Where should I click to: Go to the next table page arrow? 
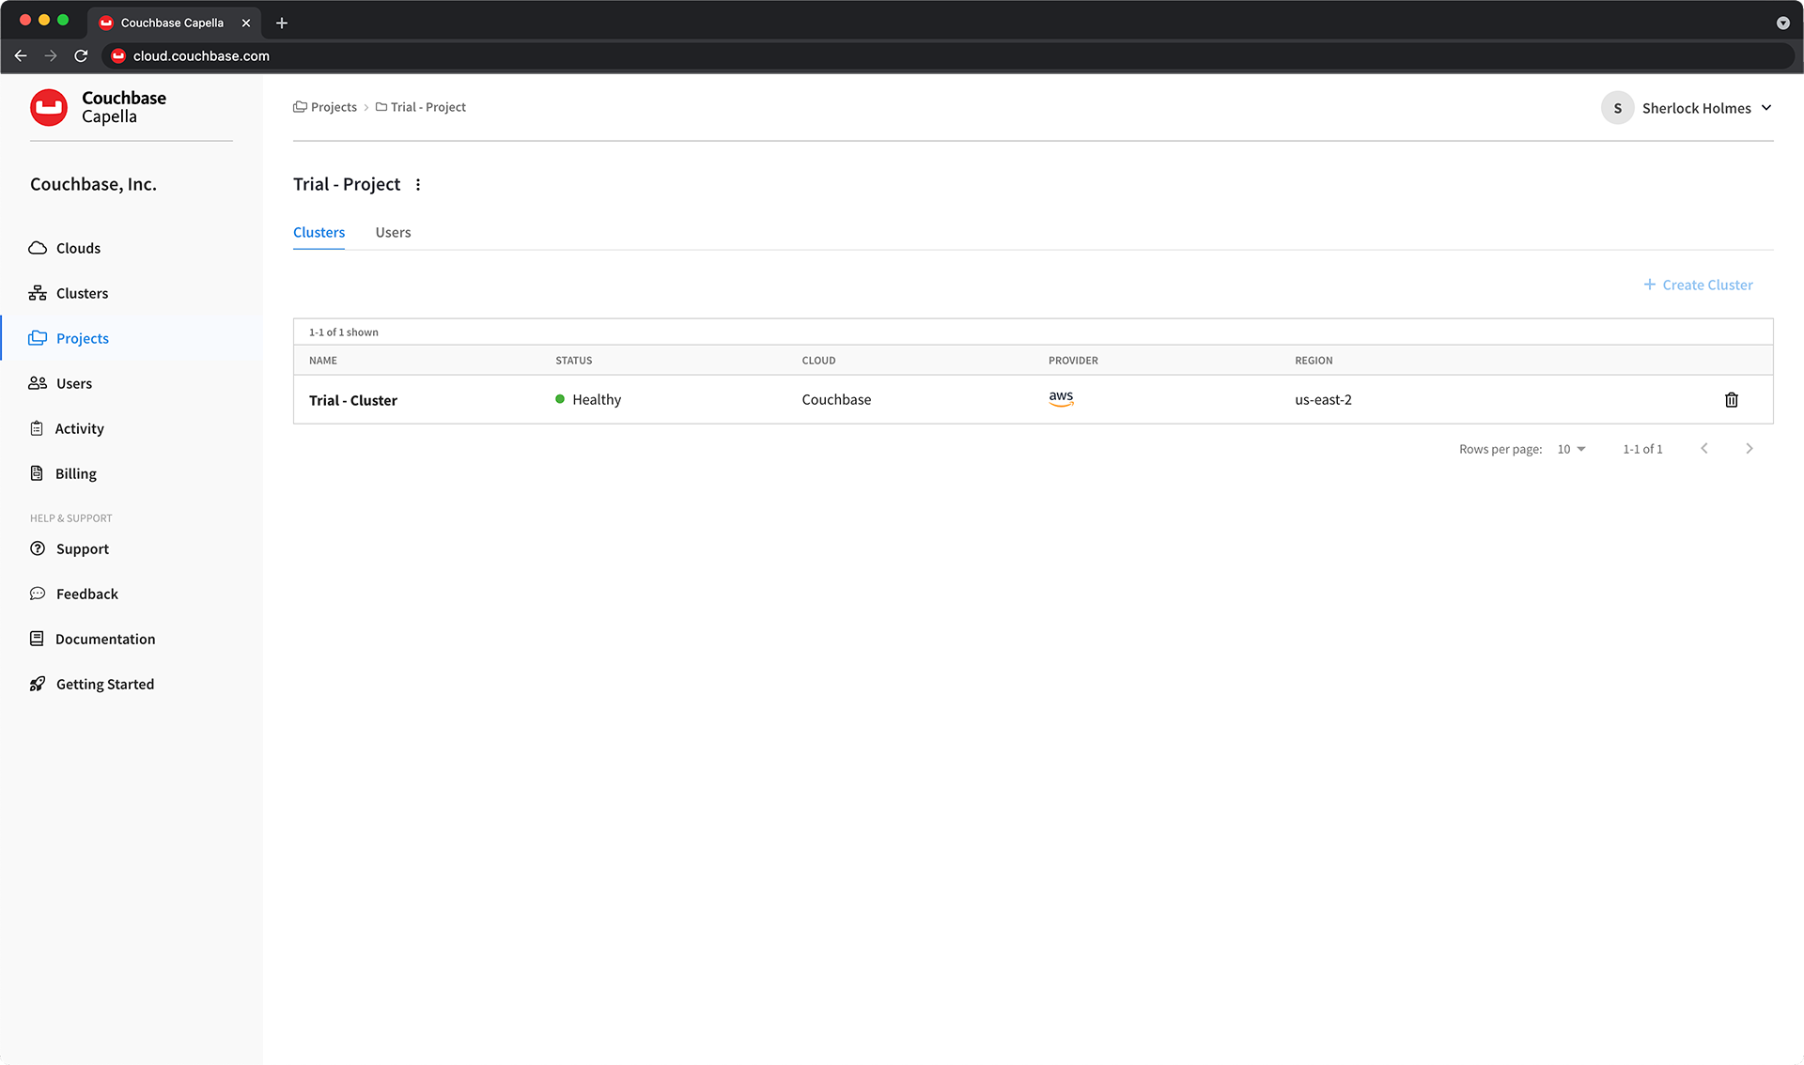pyautogui.click(x=1750, y=449)
